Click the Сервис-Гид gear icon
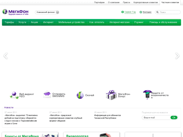Image resolution: width=183 pixels, height=137 pixels. tap(123, 12)
